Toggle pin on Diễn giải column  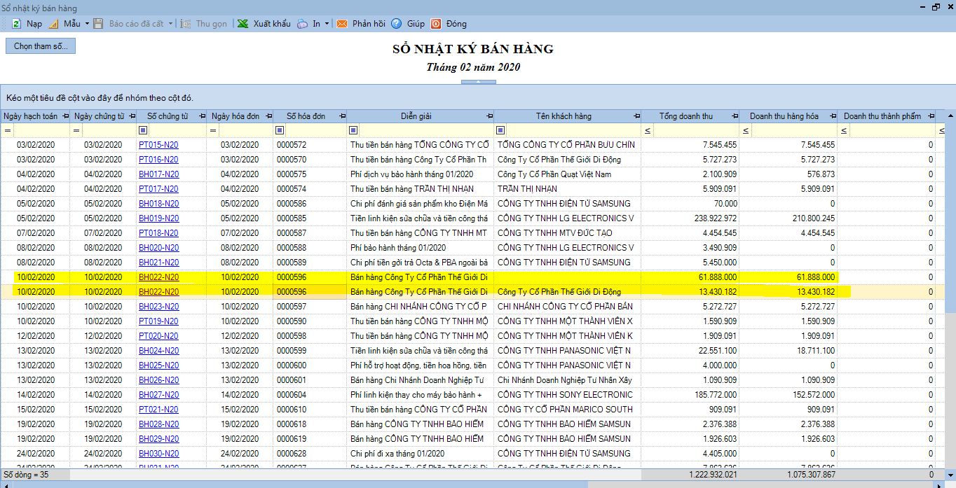coord(489,116)
